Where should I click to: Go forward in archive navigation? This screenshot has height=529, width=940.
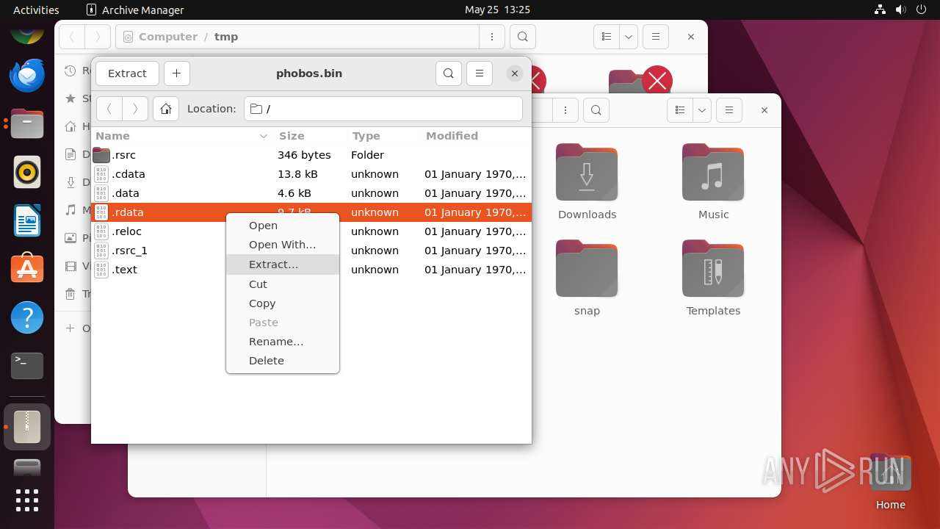(x=135, y=109)
